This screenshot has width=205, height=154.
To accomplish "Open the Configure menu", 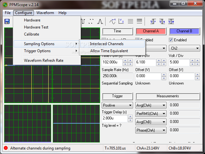I will [24, 13].
